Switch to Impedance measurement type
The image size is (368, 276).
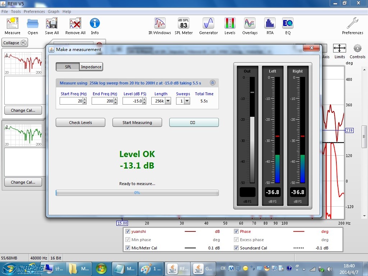pos(91,67)
